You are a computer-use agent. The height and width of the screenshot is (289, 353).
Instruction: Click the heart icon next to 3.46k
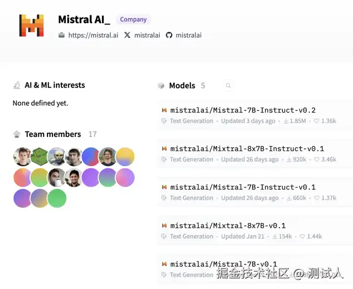[317, 159]
